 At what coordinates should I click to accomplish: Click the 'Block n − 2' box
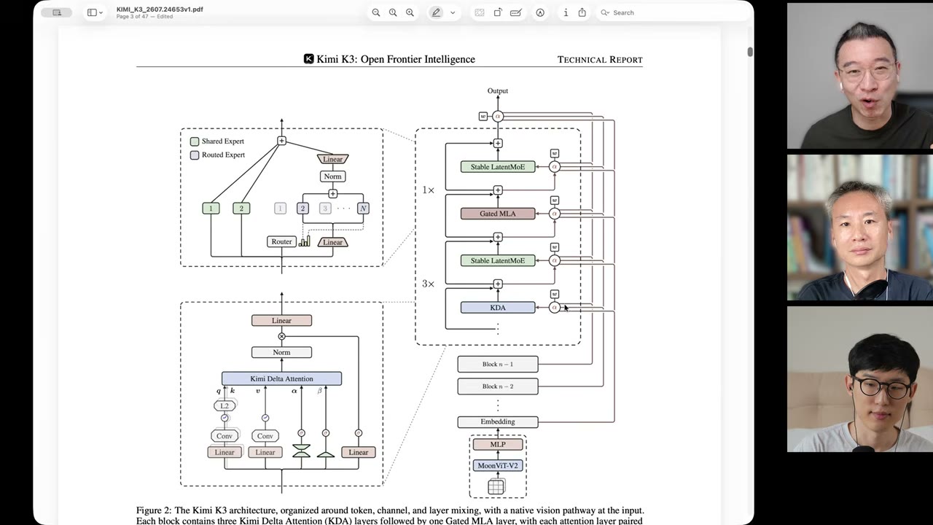tap(498, 386)
